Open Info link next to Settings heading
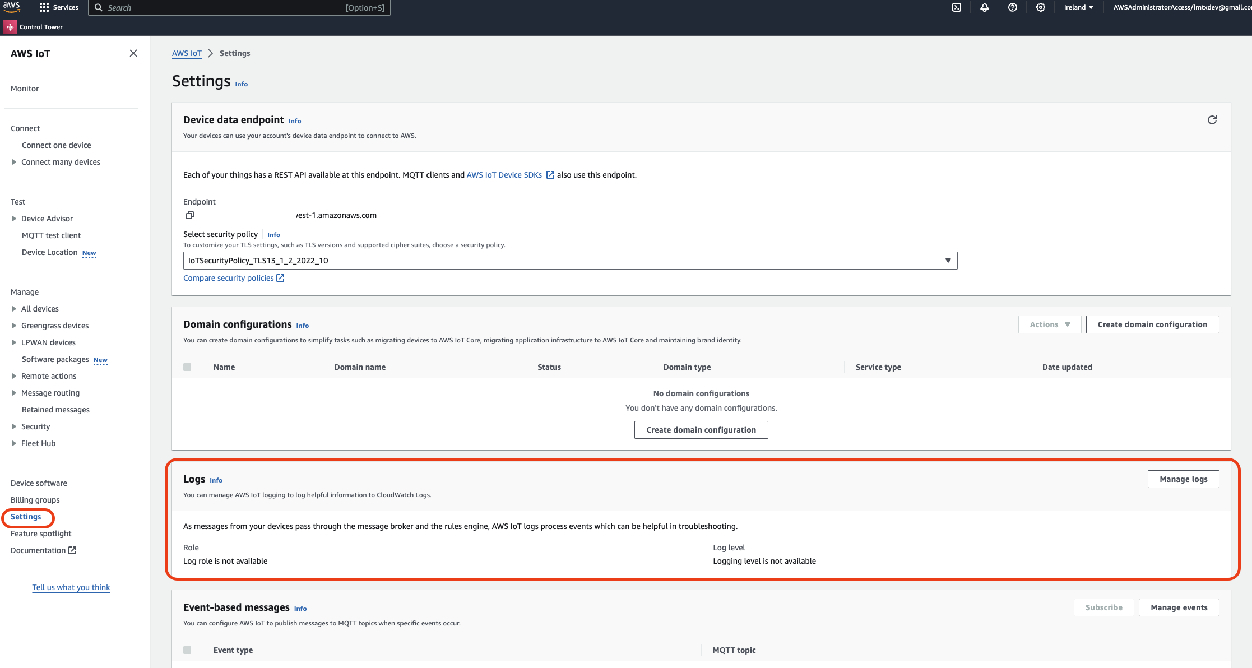 click(241, 84)
